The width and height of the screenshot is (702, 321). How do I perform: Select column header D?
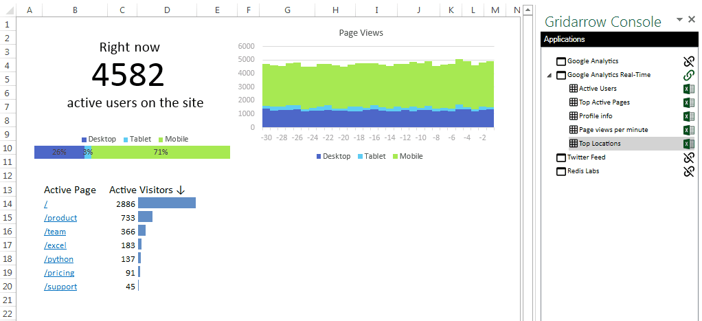(167, 10)
